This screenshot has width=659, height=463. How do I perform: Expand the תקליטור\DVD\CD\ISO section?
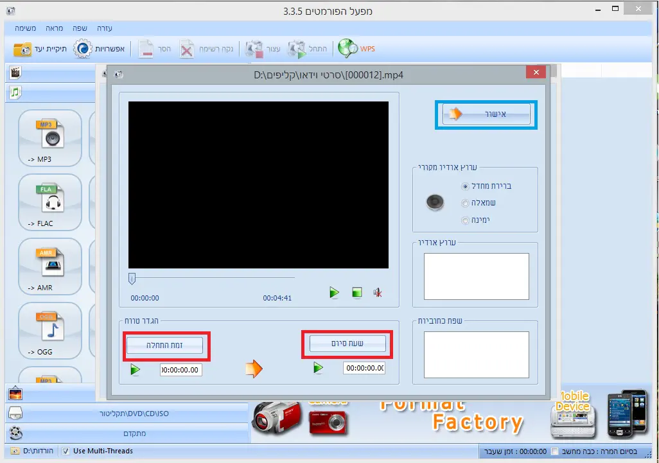click(127, 414)
